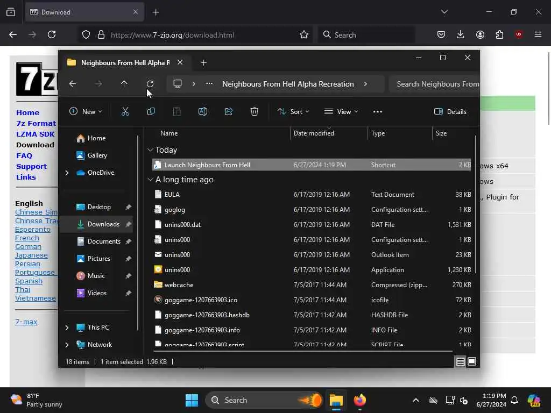Click chevron after Neighbours From Hell Alpha Recreation
The width and height of the screenshot is (551, 413).
tap(365, 84)
